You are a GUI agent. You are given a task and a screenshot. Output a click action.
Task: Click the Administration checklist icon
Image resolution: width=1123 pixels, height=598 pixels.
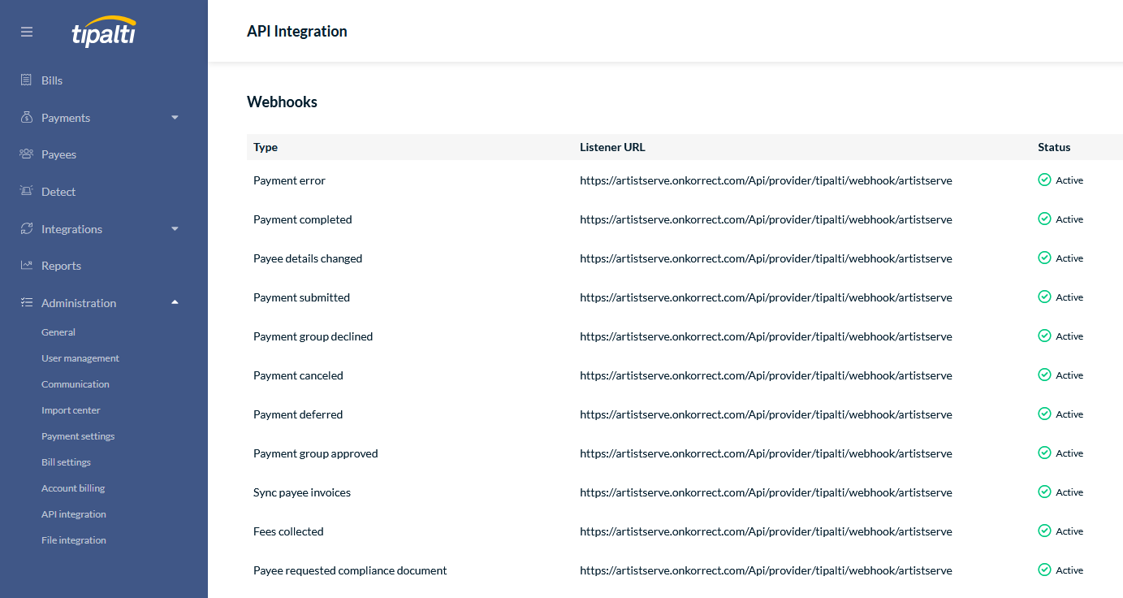[x=27, y=303]
